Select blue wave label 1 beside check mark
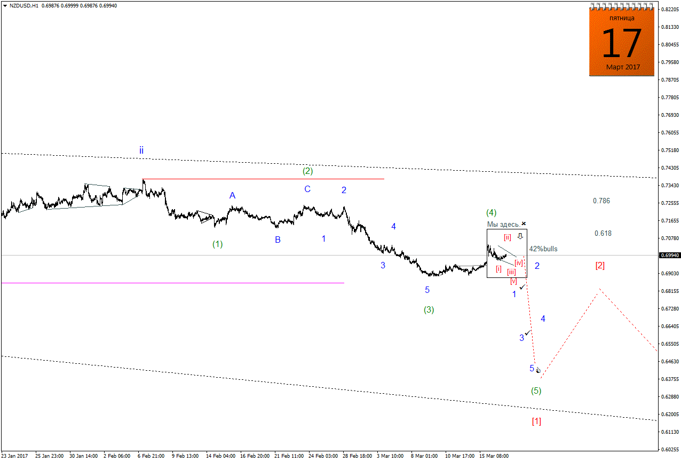The height and width of the screenshot is (462, 681). click(x=514, y=294)
